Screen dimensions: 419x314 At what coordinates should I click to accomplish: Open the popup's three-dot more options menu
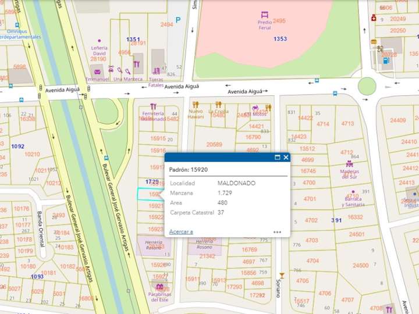(277, 231)
